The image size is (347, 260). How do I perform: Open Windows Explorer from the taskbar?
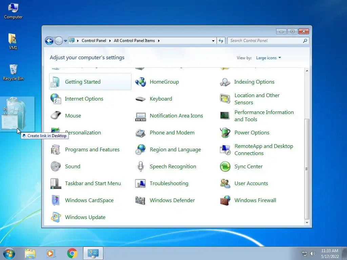click(30, 254)
